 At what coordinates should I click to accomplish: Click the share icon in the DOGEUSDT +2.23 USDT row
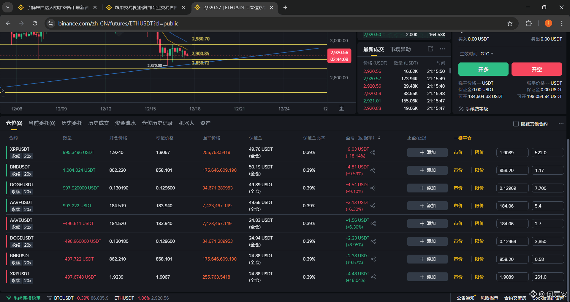coord(373,241)
